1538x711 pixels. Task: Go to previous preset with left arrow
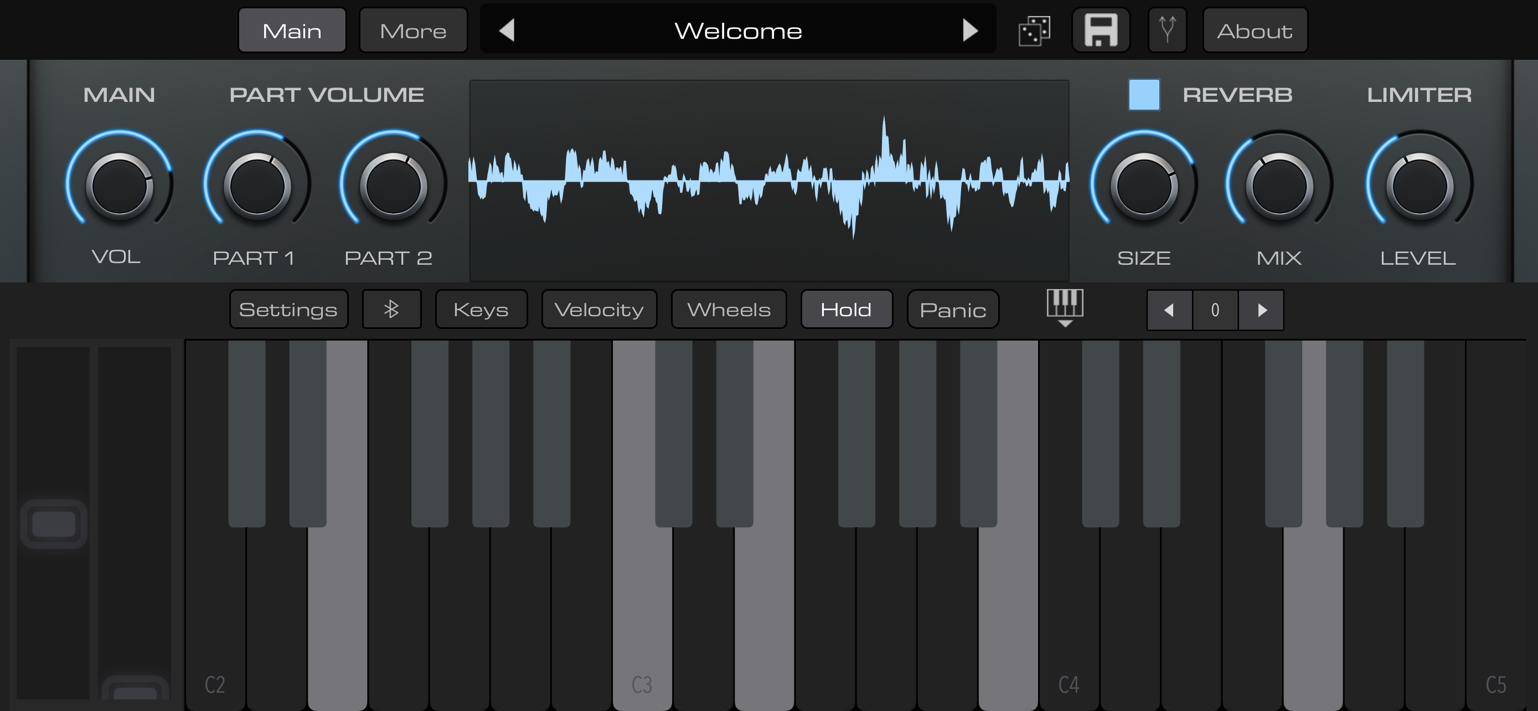pos(507,30)
